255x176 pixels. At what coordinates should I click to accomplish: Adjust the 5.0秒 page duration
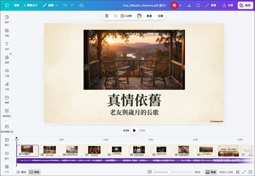[x=126, y=16]
